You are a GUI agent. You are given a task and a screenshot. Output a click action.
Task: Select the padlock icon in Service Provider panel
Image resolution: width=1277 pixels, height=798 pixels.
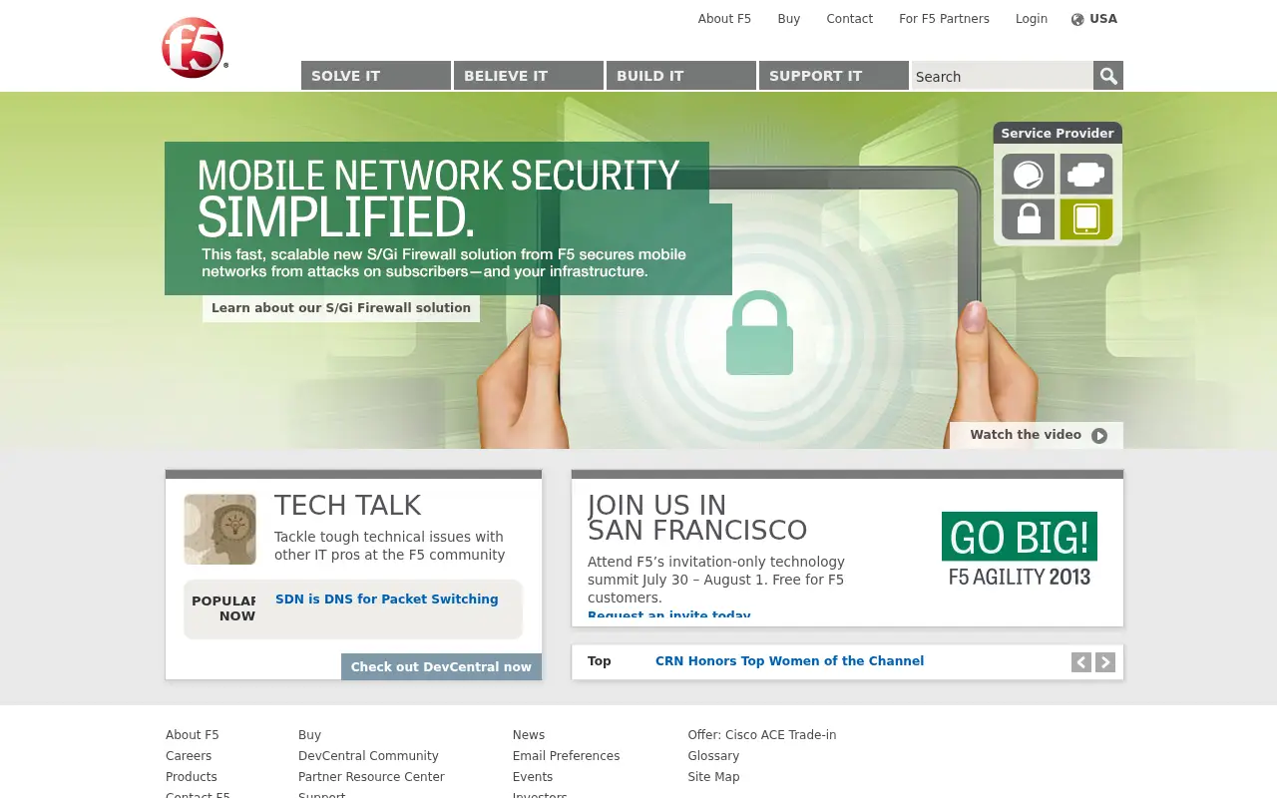[1028, 219]
